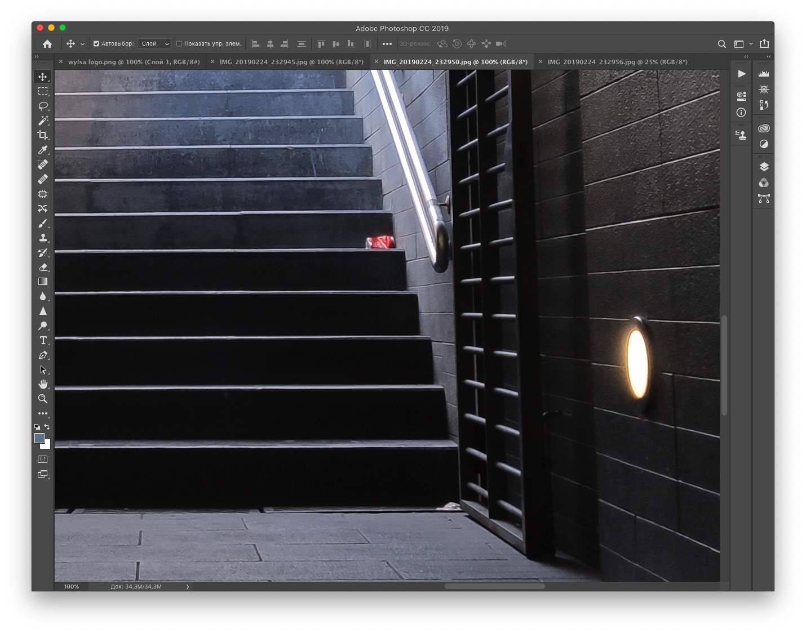This screenshot has height=633, width=806.
Task: Enable Показать упр. элем. checkbox
Action: 179,44
